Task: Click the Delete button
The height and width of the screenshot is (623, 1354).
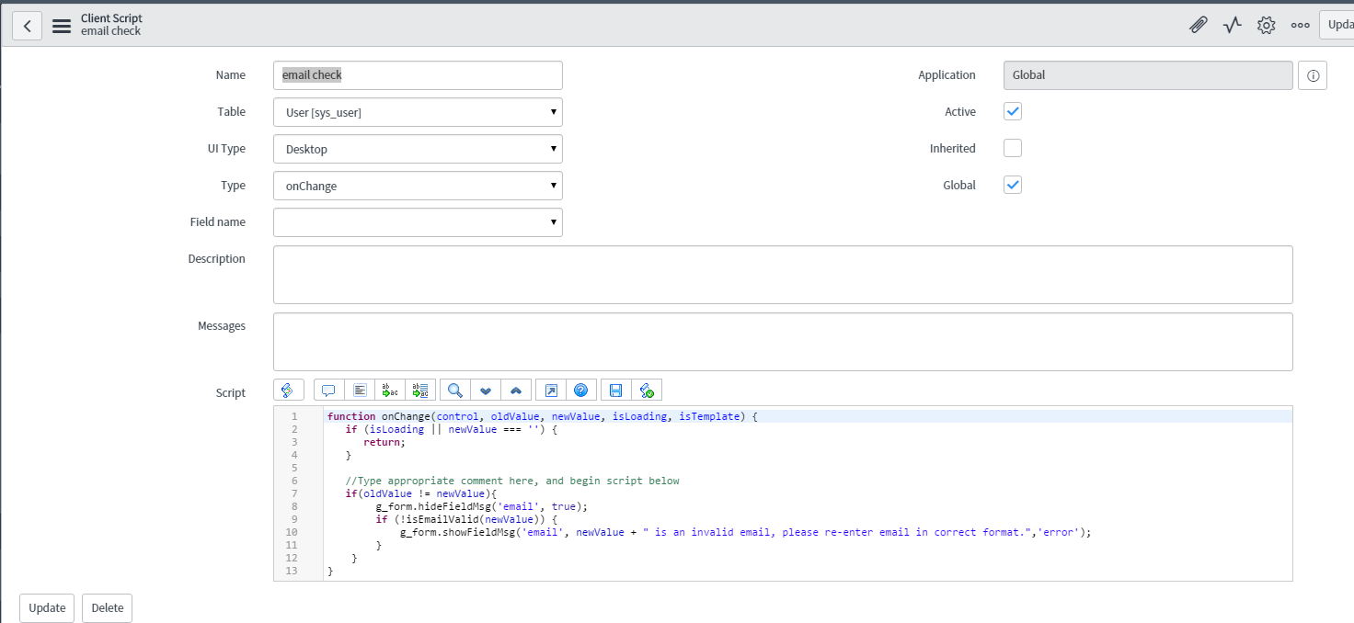Action: tap(108, 607)
